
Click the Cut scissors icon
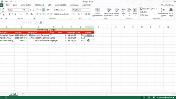pyautogui.click(x=3, y=9)
